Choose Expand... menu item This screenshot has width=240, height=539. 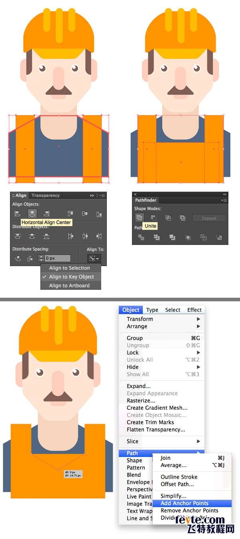pyautogui.click(x=162, y=386)
